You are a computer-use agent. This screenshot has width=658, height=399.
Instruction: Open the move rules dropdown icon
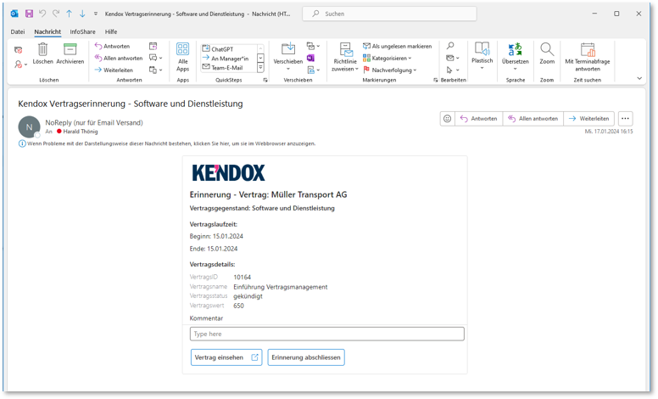click(x=313, y=46)
